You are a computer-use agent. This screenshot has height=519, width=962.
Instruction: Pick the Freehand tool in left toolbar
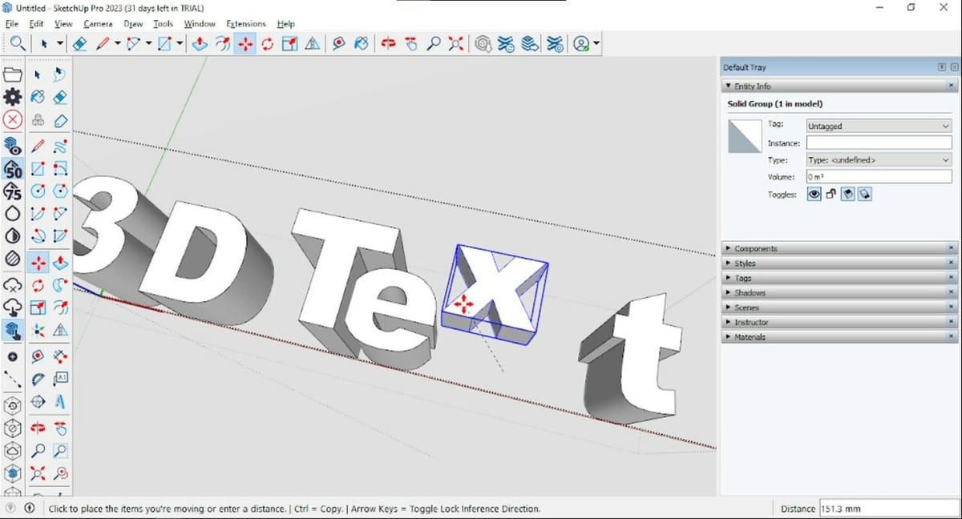coord(60,146)
